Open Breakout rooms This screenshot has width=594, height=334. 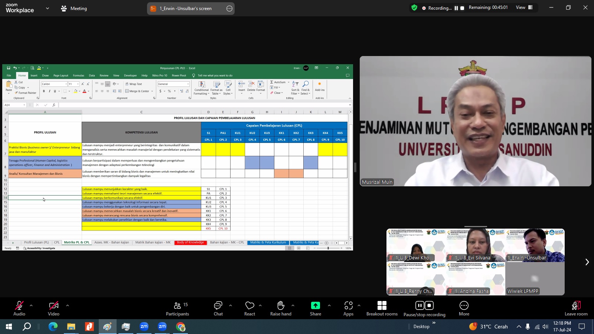pyautogui.click(x=382, y=308)
